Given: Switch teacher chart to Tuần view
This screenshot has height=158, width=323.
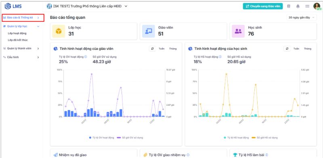Looking at the screenshot, I should point(161,49).
